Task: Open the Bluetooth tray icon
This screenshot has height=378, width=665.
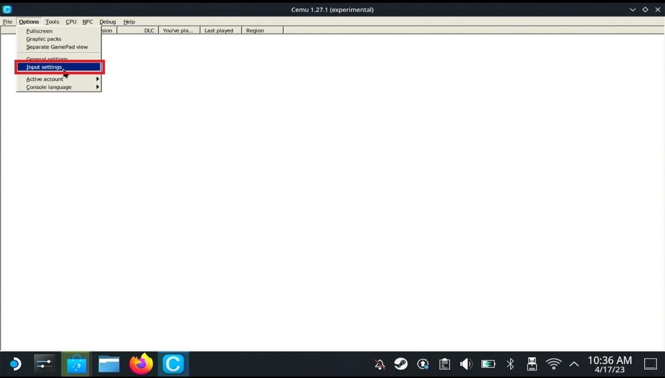Action: [510, 364]
